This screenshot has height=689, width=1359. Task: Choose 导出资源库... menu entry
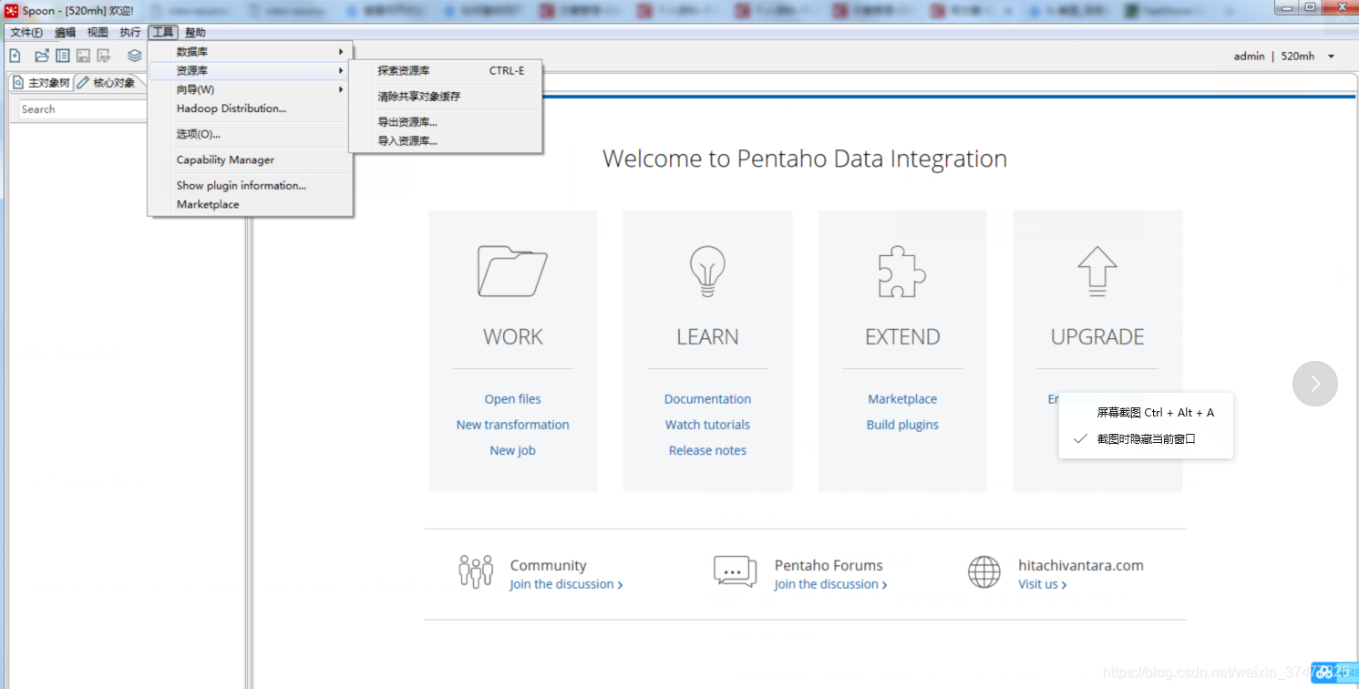[446, 121]
